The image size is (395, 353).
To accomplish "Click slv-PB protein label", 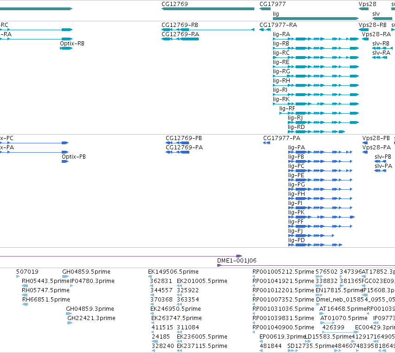I will click(x=383, y=157).
